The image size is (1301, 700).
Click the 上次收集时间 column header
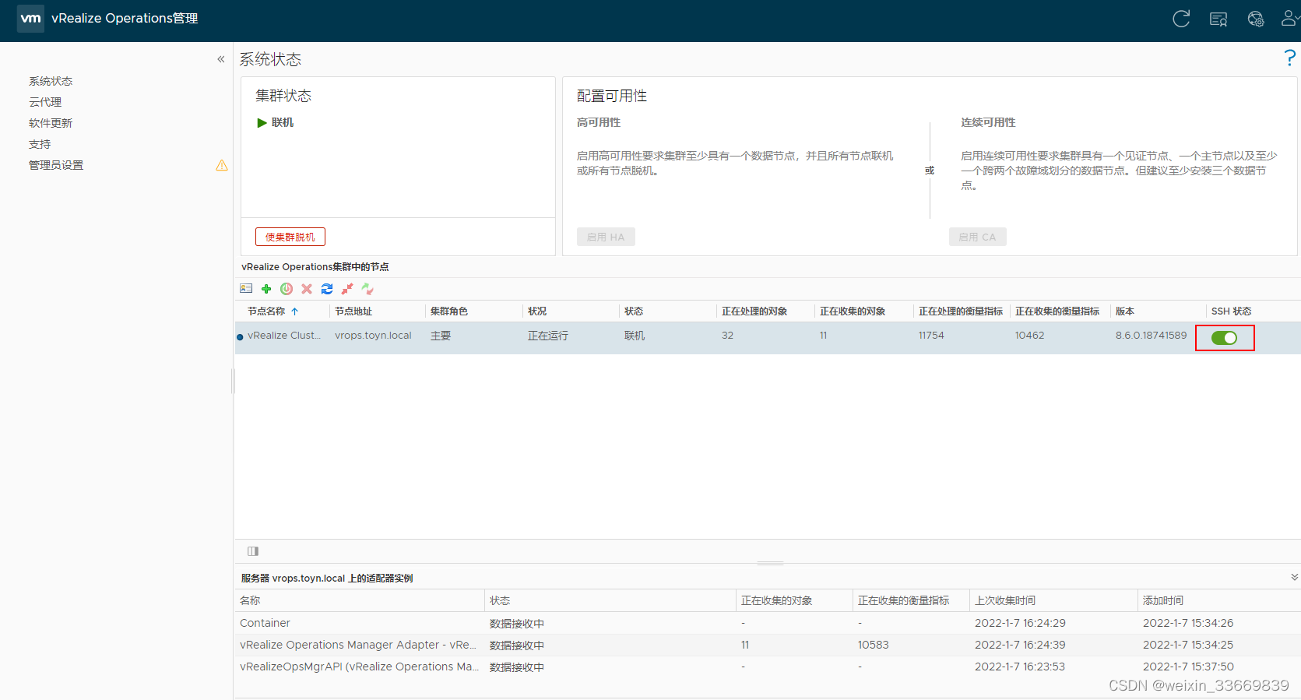tap(1005, 600)
